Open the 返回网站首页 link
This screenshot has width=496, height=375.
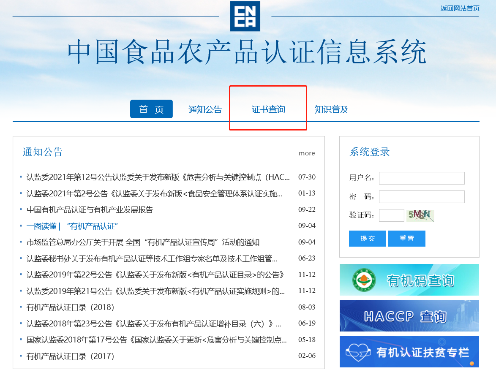[460, 8]
